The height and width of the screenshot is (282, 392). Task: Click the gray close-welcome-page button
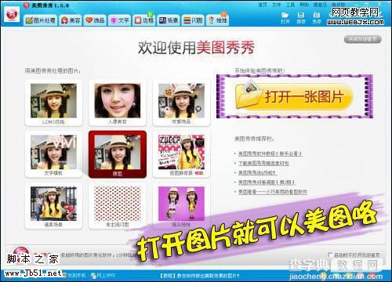pyautogui.click(x=363, y=39)
